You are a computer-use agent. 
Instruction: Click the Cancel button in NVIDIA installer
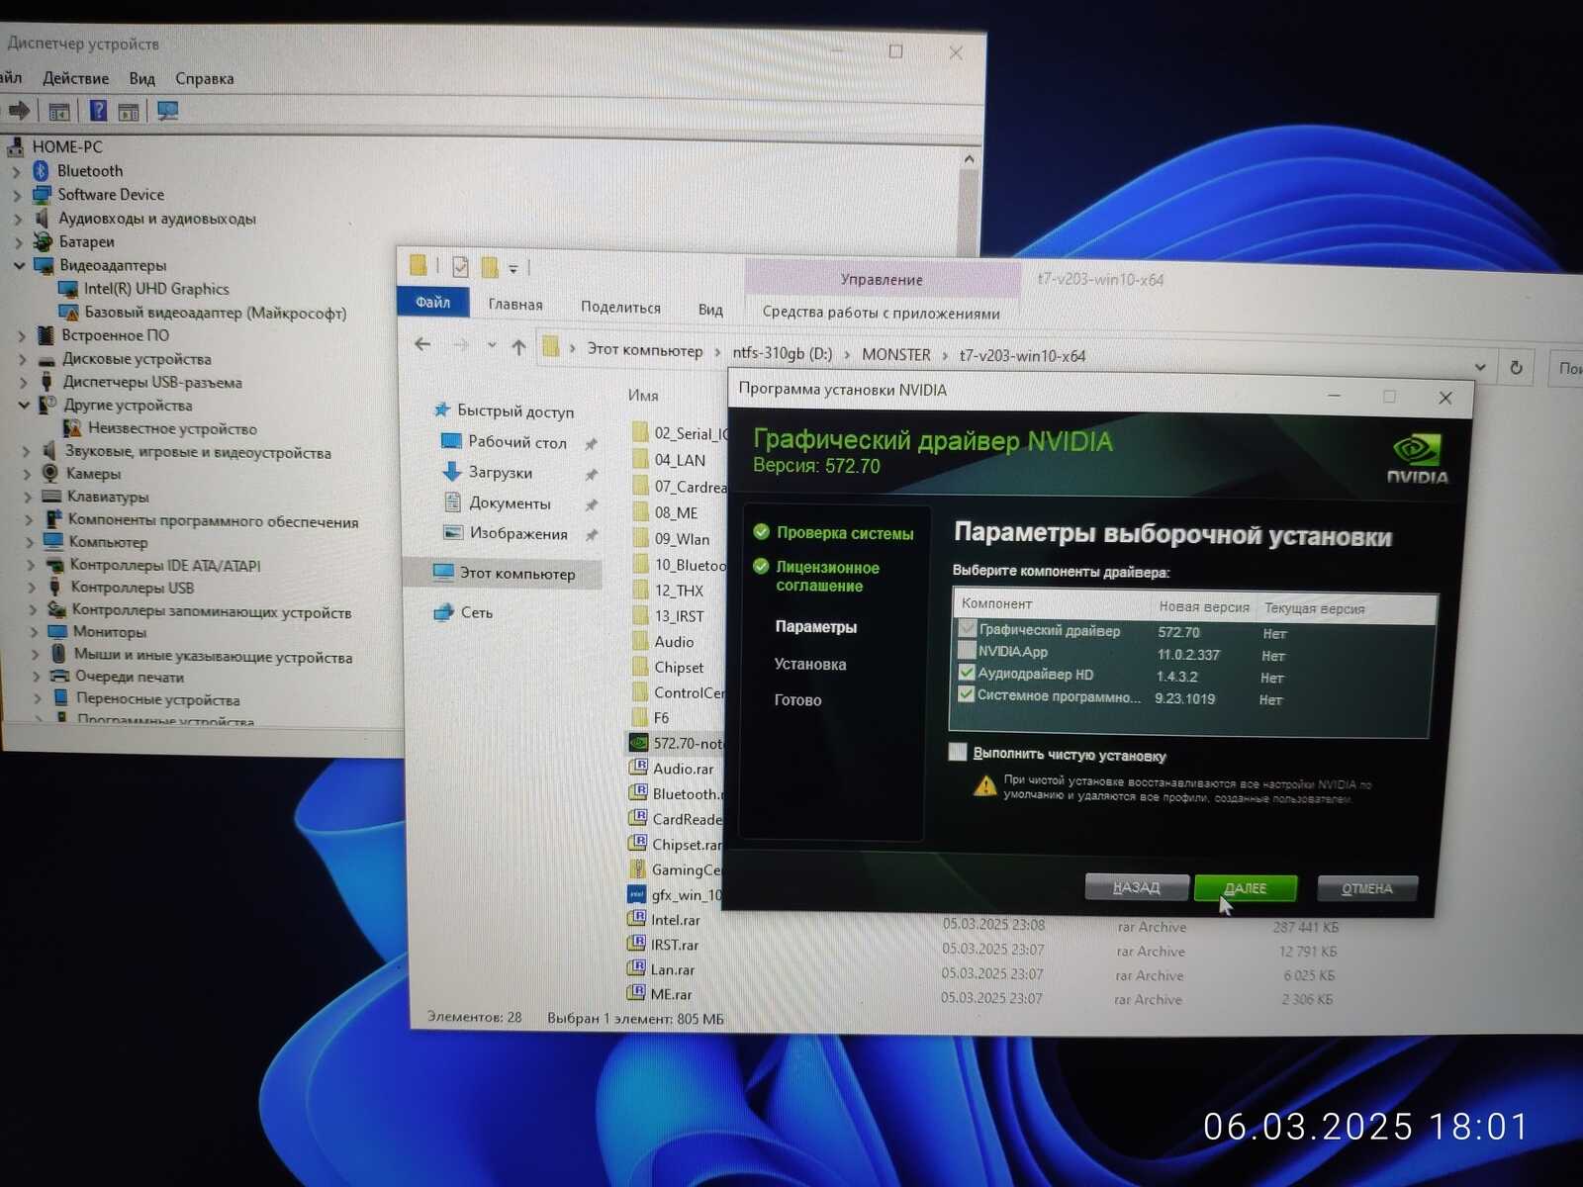pos(1366,888)
